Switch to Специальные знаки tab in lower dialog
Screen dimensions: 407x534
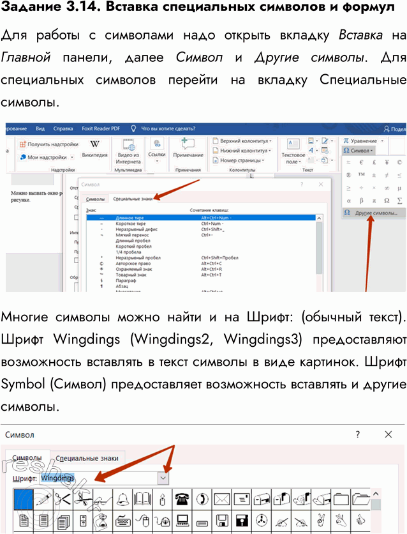point(86,458)
